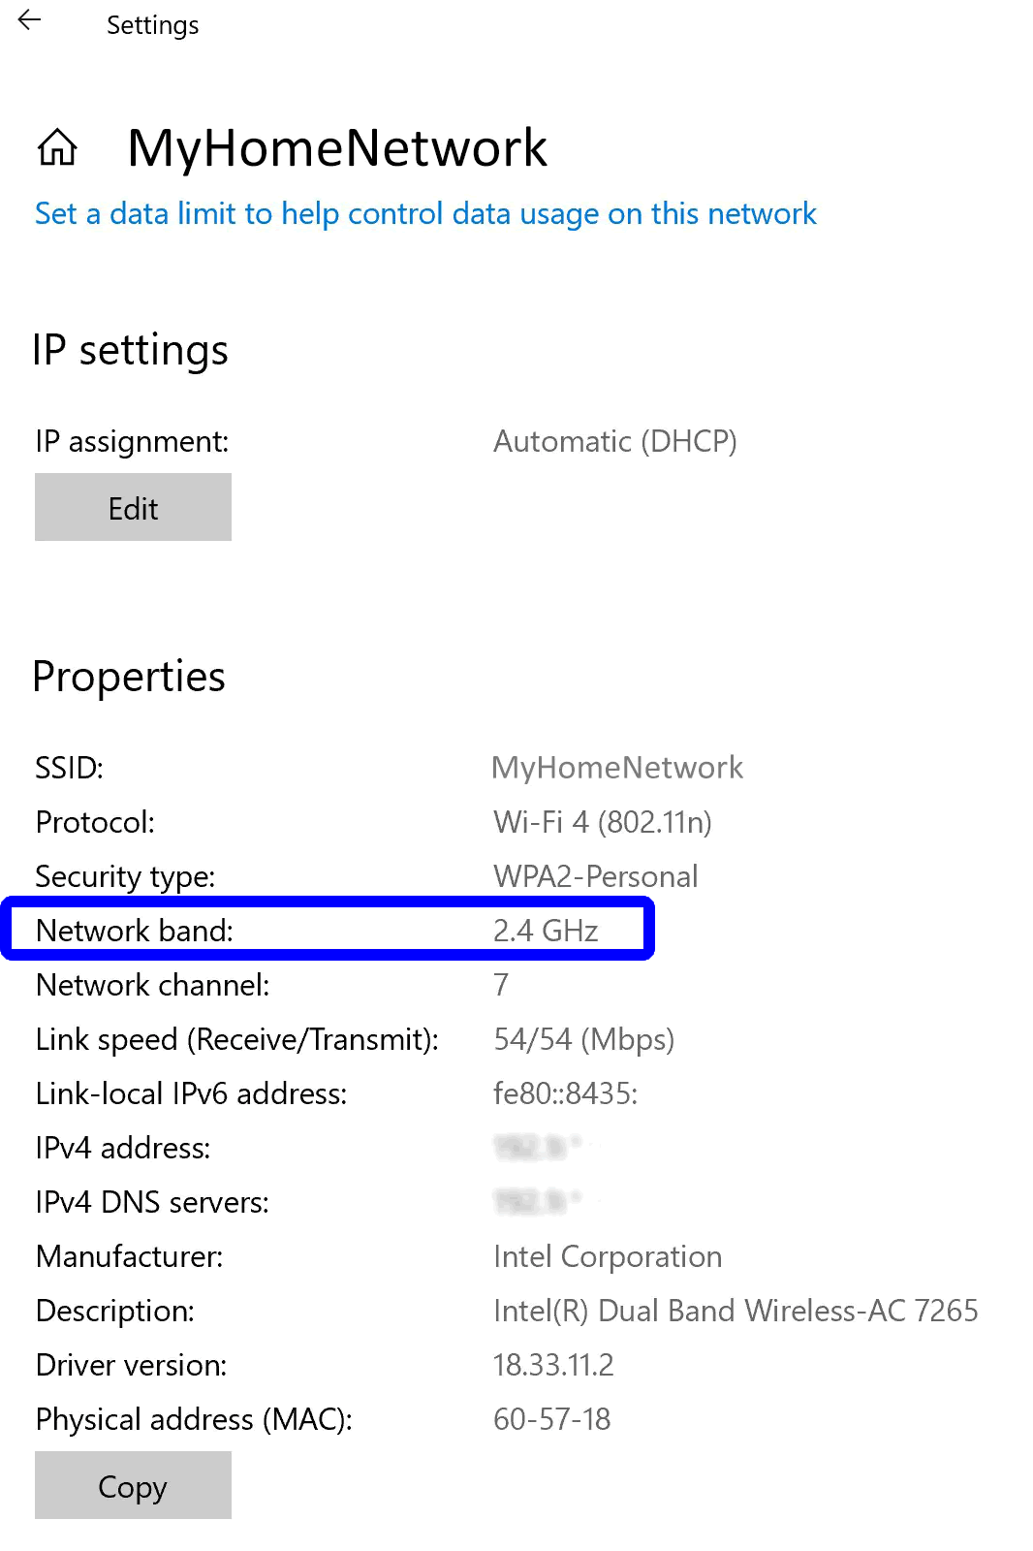Select the Wi-Fi 4 (802.11n) protocol value

coord(602,822)
